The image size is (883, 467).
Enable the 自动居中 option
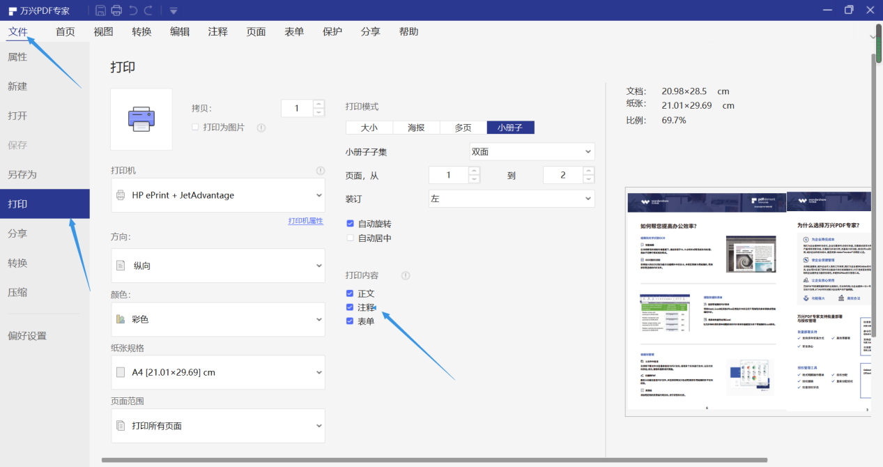(x=350, y=236)
